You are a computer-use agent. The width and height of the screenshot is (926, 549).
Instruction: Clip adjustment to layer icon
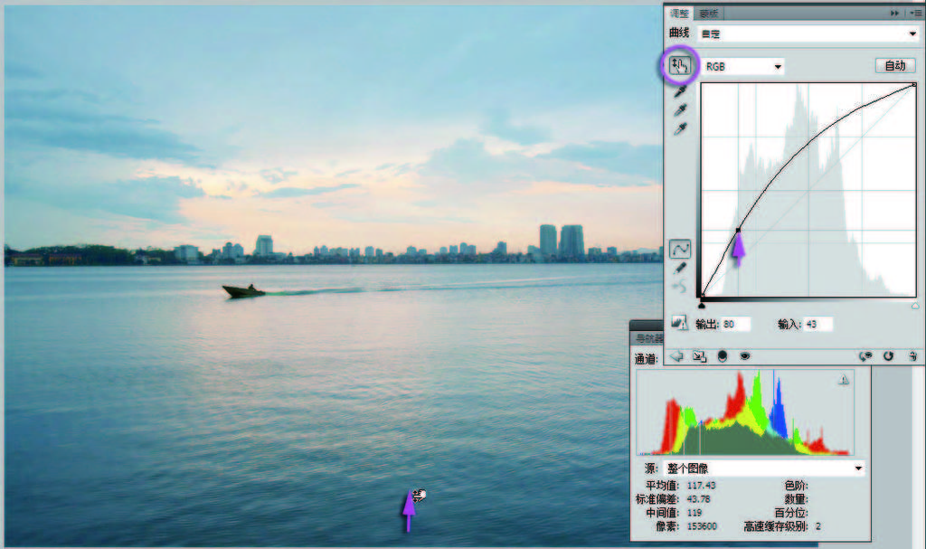tap(723, 356)
